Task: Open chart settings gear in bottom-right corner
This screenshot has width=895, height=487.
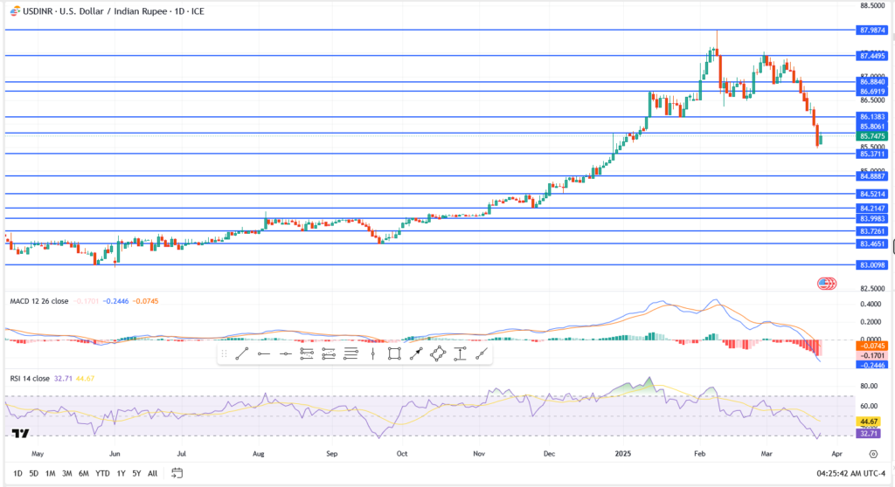Action: (x=873, y=454)
